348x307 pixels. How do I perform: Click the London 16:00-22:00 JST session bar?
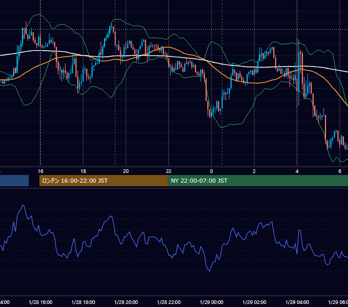click(103, 181)
